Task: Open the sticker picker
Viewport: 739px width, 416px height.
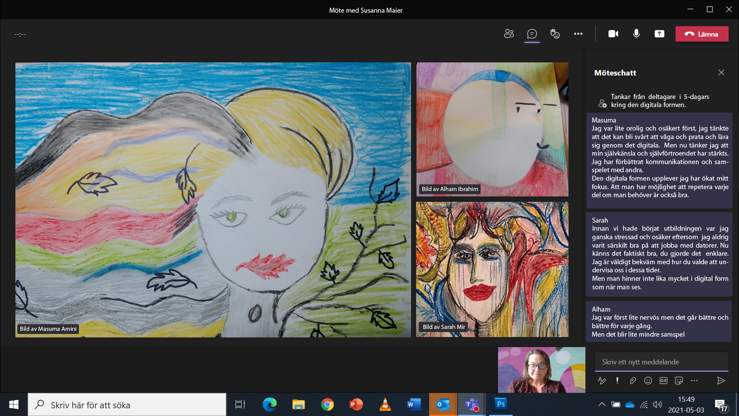Action: tap(679, 381)
